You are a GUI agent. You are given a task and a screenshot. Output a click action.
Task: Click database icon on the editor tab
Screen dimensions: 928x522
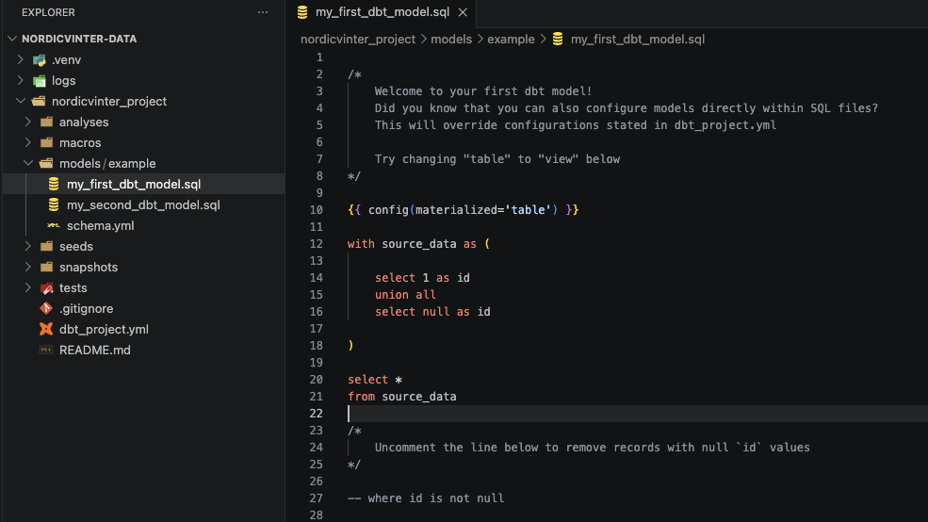point(302,12)
